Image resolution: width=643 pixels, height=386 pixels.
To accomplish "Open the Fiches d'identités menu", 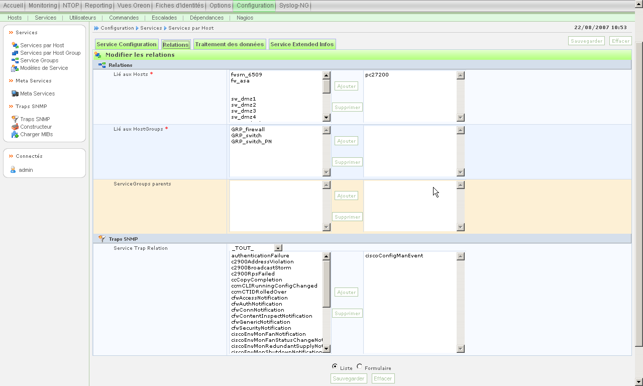I will pos(180,6).
